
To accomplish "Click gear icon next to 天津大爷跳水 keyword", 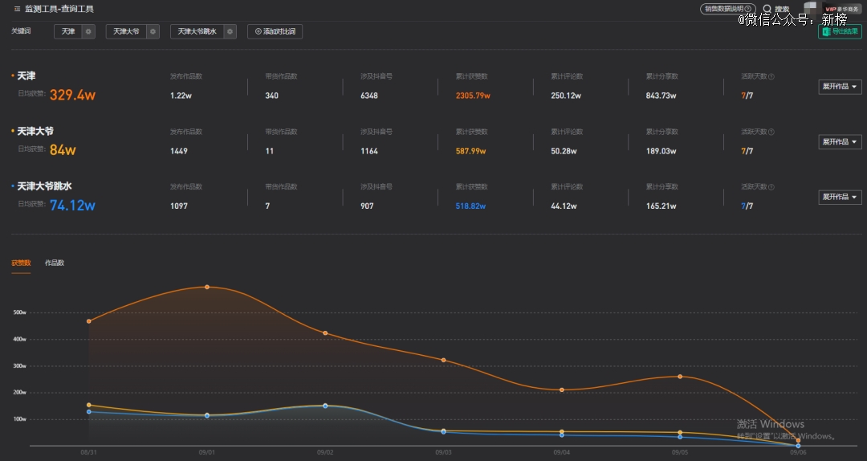I will tap(230, 31).
